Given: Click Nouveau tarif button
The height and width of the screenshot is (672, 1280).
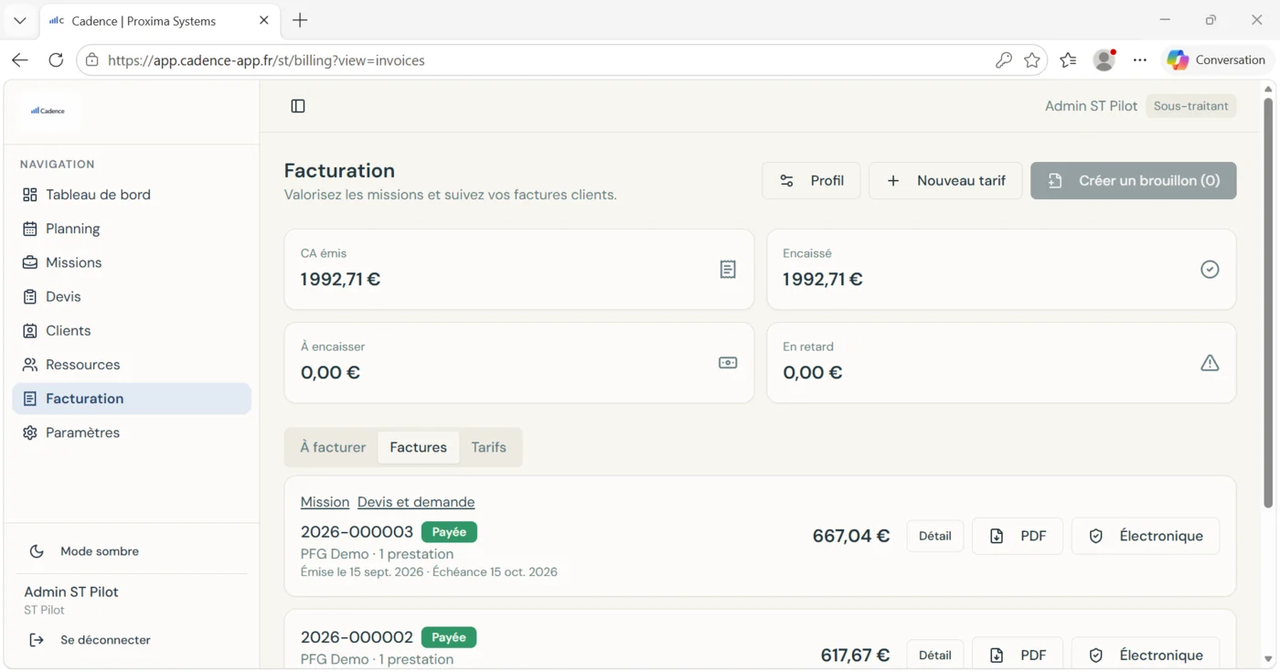Looking at the screenshot, I should click(x=945, y=181).
